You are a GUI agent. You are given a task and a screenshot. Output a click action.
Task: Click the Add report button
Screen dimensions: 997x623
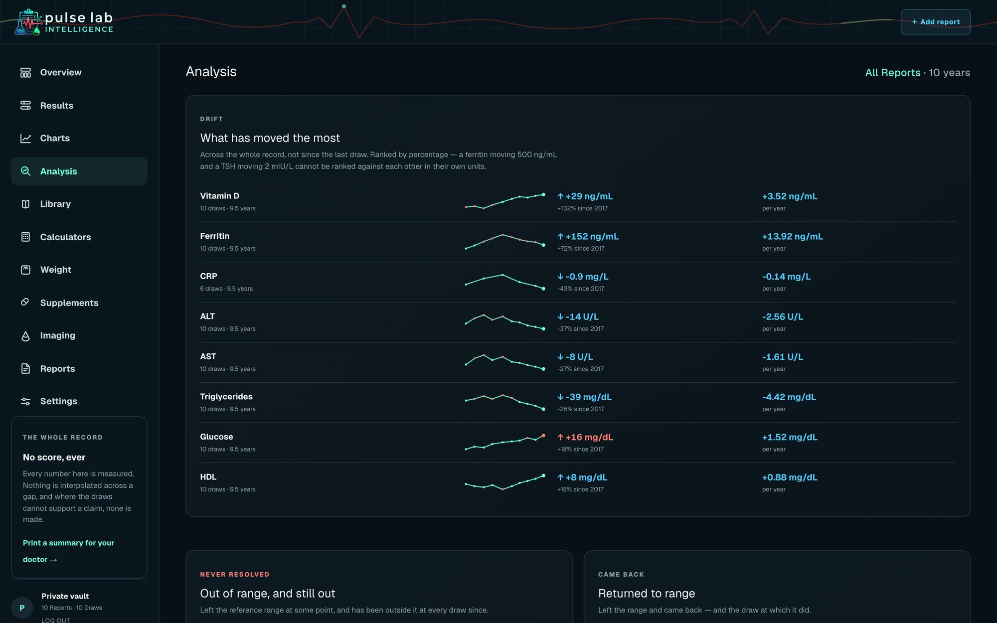(x=935, y=22)
